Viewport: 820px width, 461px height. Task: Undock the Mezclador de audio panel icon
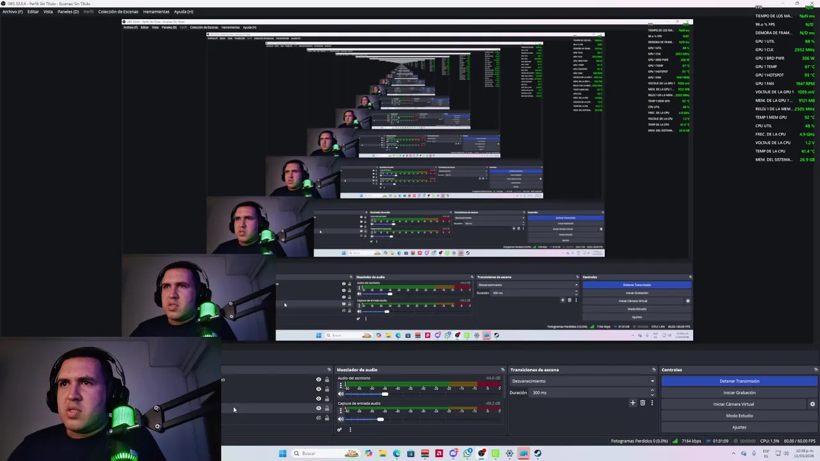click(x=503, y=369)
